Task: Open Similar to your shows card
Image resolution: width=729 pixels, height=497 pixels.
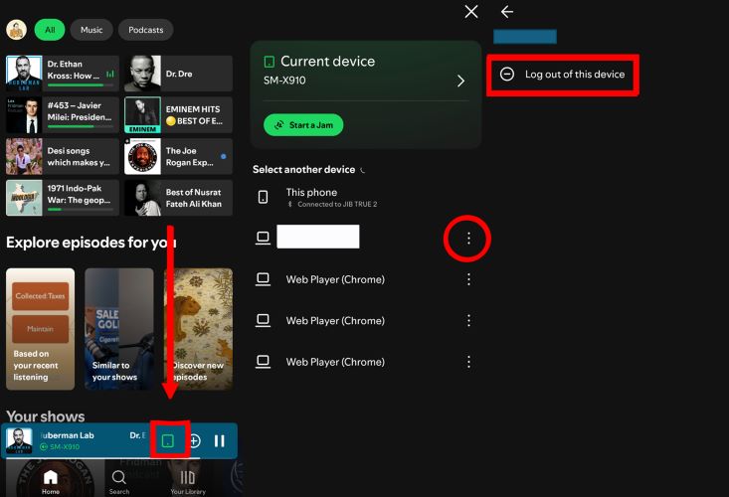Action: pyautogui.click(x=119, y=329)
